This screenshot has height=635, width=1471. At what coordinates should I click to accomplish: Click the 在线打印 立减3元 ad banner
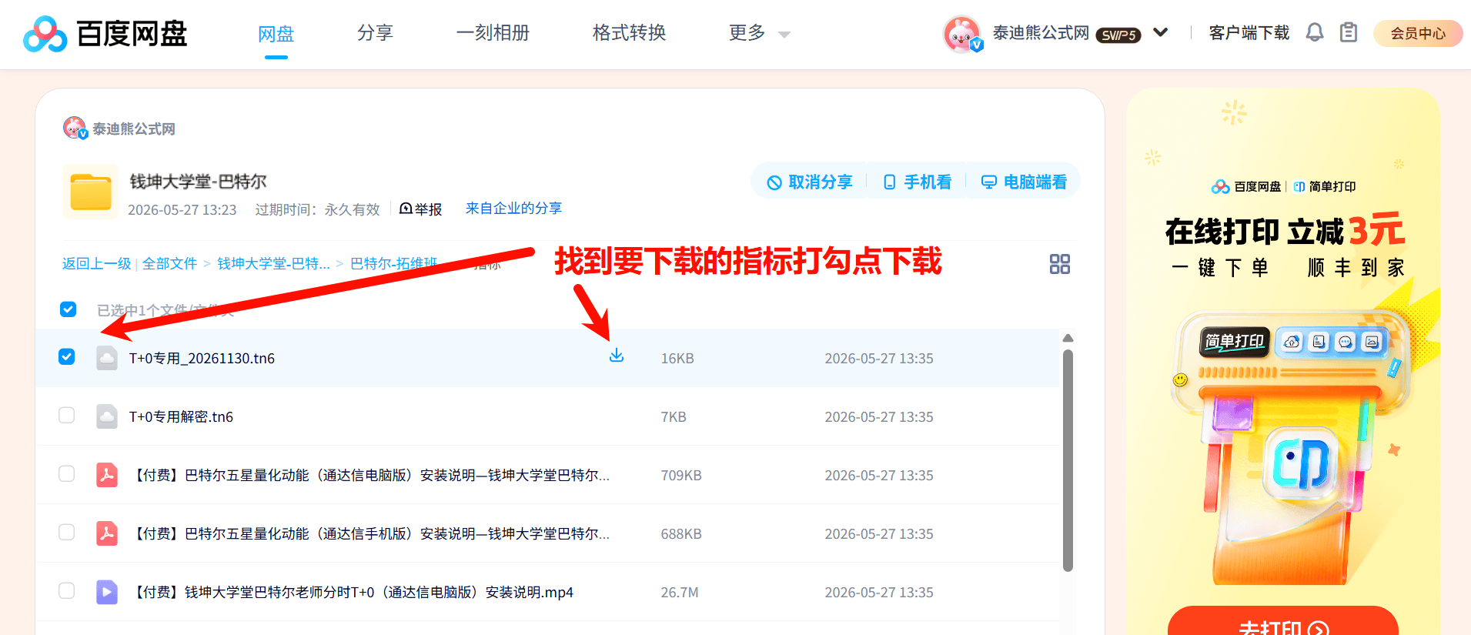pyautogui.click(x=1283, y=362)
